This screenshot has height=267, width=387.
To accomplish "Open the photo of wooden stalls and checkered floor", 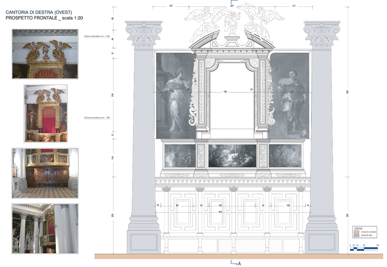I will tap(45, 173).
